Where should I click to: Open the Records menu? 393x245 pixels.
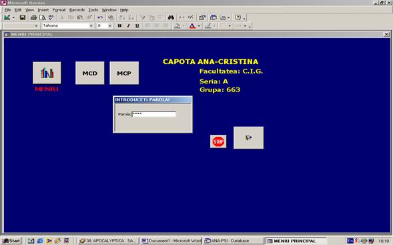pos(77,10)
